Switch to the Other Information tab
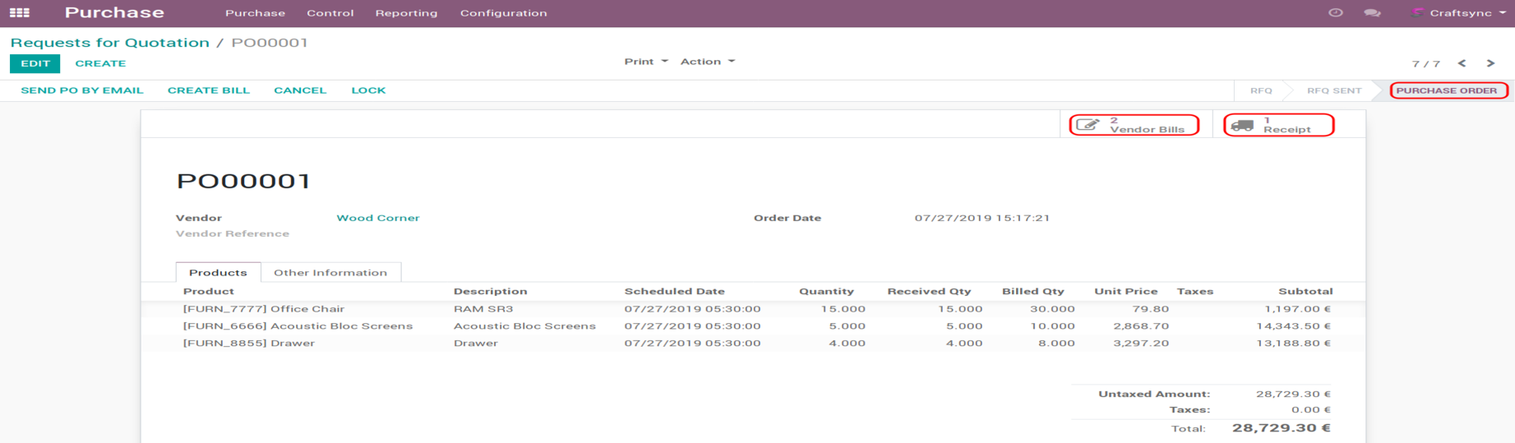Image resolution: width=1515 pixels, height=443 pixels. (x=330, y=273)
